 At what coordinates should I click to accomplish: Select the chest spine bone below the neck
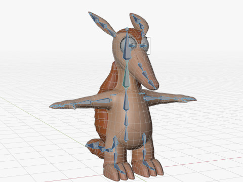coord(126,101)
